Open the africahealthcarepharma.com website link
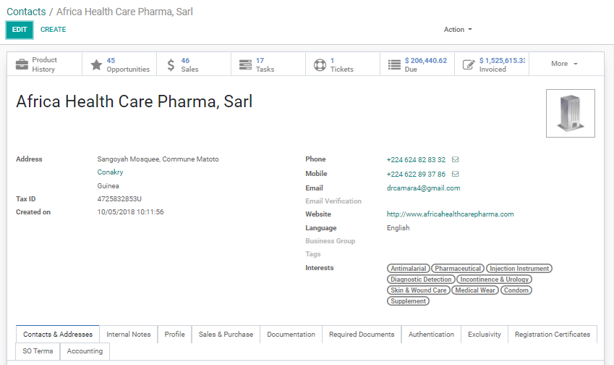Image resolution: width=614 pixels, height=365 pixels. 450,214
